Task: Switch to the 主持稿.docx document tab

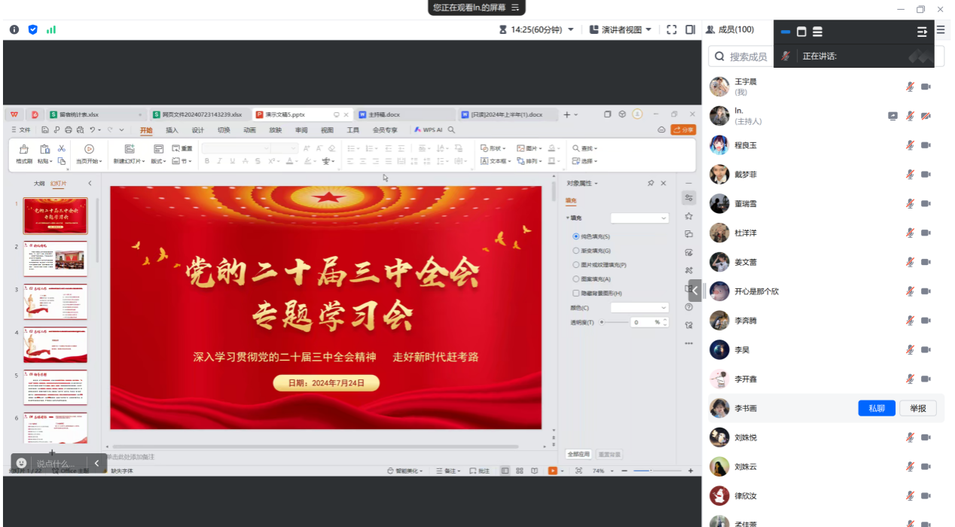Action: 383,114
